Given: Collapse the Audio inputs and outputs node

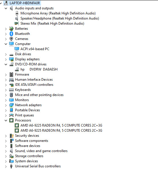Looking at the screenshot, I should tap(6, 8).
